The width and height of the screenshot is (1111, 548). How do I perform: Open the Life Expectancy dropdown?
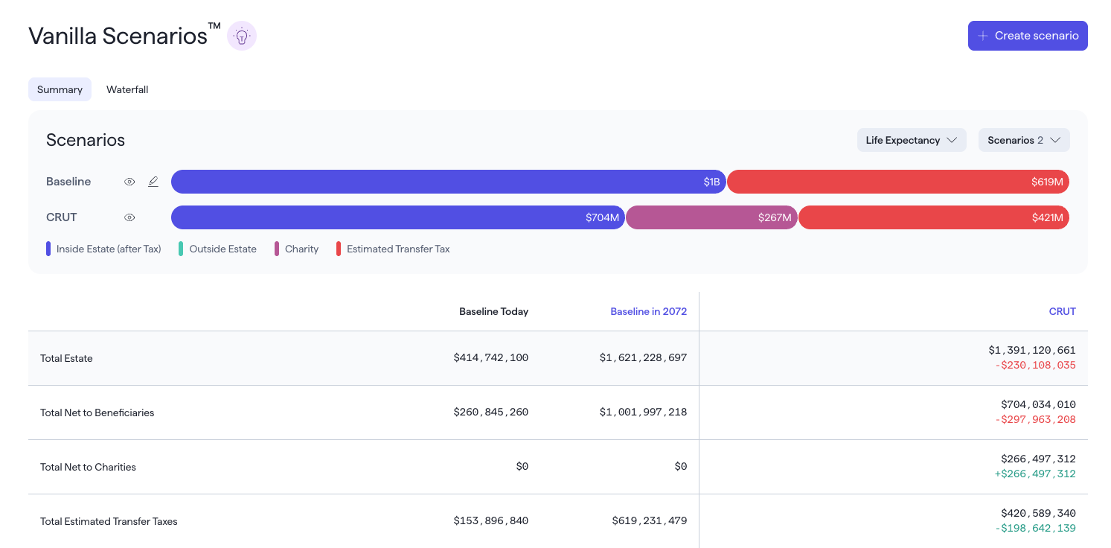tap(912, 140)
